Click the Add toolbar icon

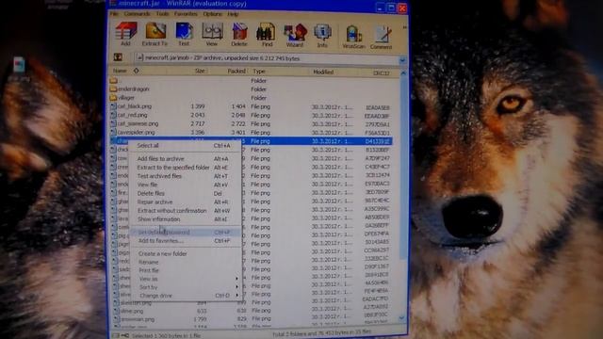point(125,34)
